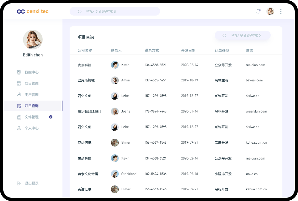The image size is (298, 201).
Task: Open 用户管理 in the sidebar
Action: 32,95
